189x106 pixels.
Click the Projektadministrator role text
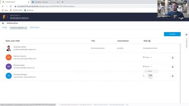tap(150, 48)
